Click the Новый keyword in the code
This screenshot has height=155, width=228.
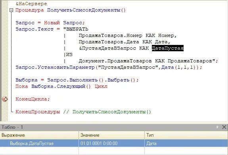click(x=52, y=23)
